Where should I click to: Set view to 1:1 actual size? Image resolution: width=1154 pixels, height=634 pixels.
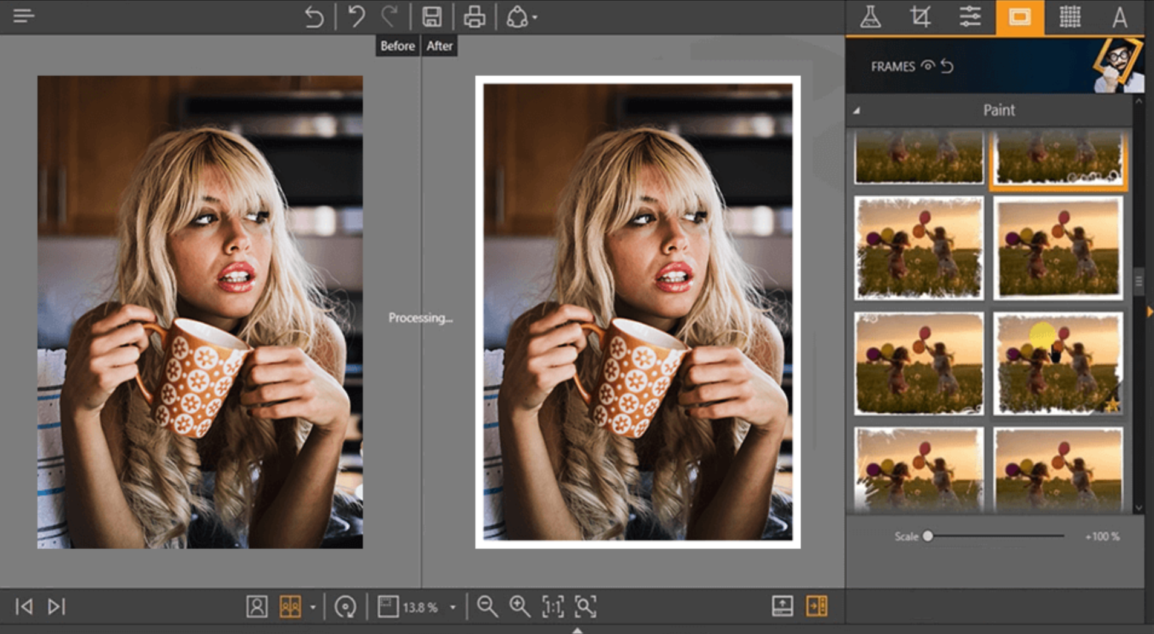click(553, 607)
